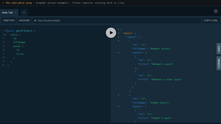Image resolution: width=221 pixels, height=124 pixels.
Task: Collapse the root response object
Action: [x=118, y=29]
